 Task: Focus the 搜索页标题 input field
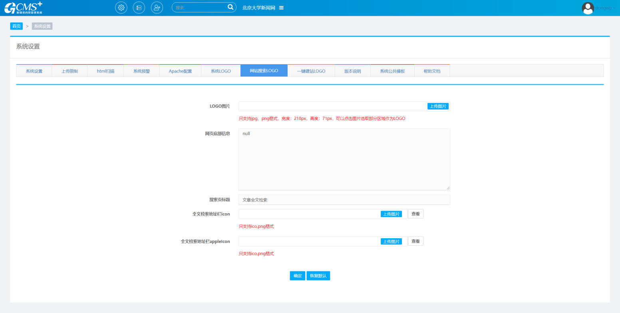click(344, 199)
